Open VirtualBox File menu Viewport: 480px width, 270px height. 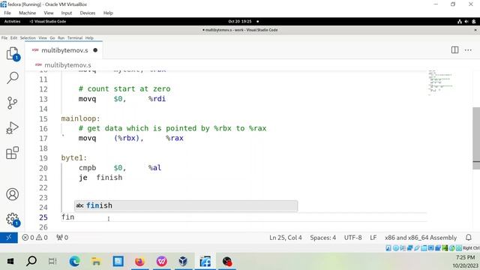tap(7, 13)
